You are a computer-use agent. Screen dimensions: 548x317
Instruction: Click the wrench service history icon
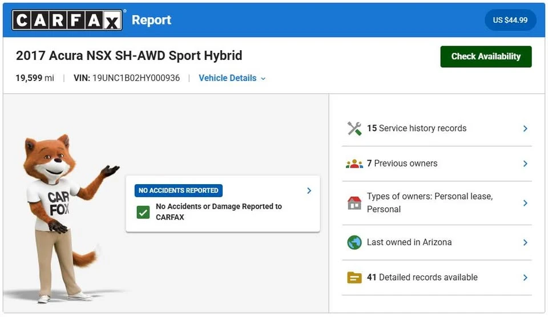[354, 128]
